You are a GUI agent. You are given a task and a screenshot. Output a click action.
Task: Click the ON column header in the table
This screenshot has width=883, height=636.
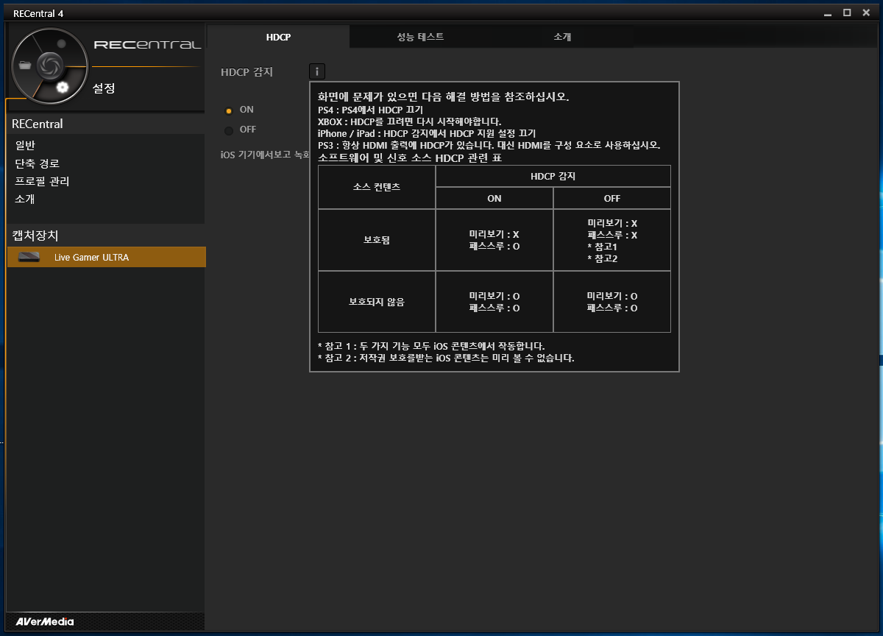tap(494, 198)
